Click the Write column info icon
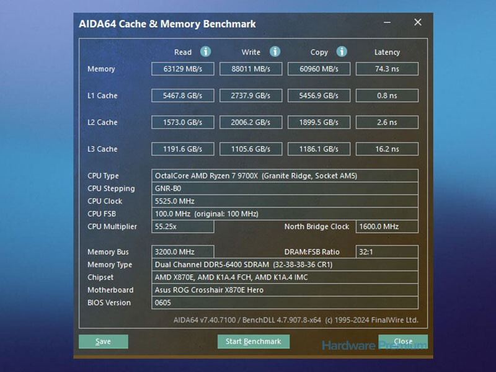The height and width of the screenshot is (372, 496). click(275, 51)
